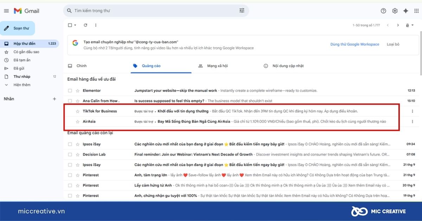Go to the newer page arrow
This screenshot has height=221, width=422.
[388, 25]
